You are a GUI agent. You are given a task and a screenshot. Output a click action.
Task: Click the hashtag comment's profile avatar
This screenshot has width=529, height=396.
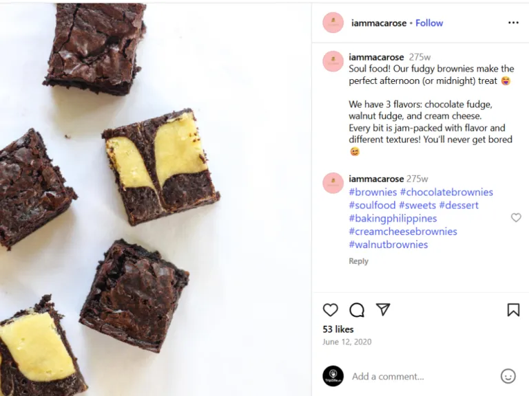(x=333, y=184)
